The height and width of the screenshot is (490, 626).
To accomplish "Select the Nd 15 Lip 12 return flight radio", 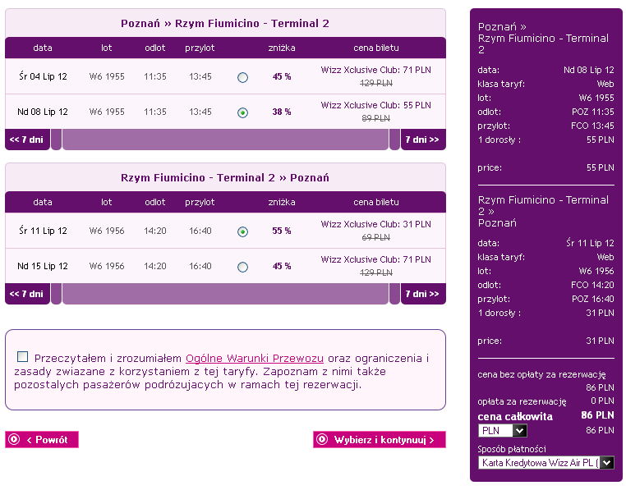I will click(x=242, y=267).
